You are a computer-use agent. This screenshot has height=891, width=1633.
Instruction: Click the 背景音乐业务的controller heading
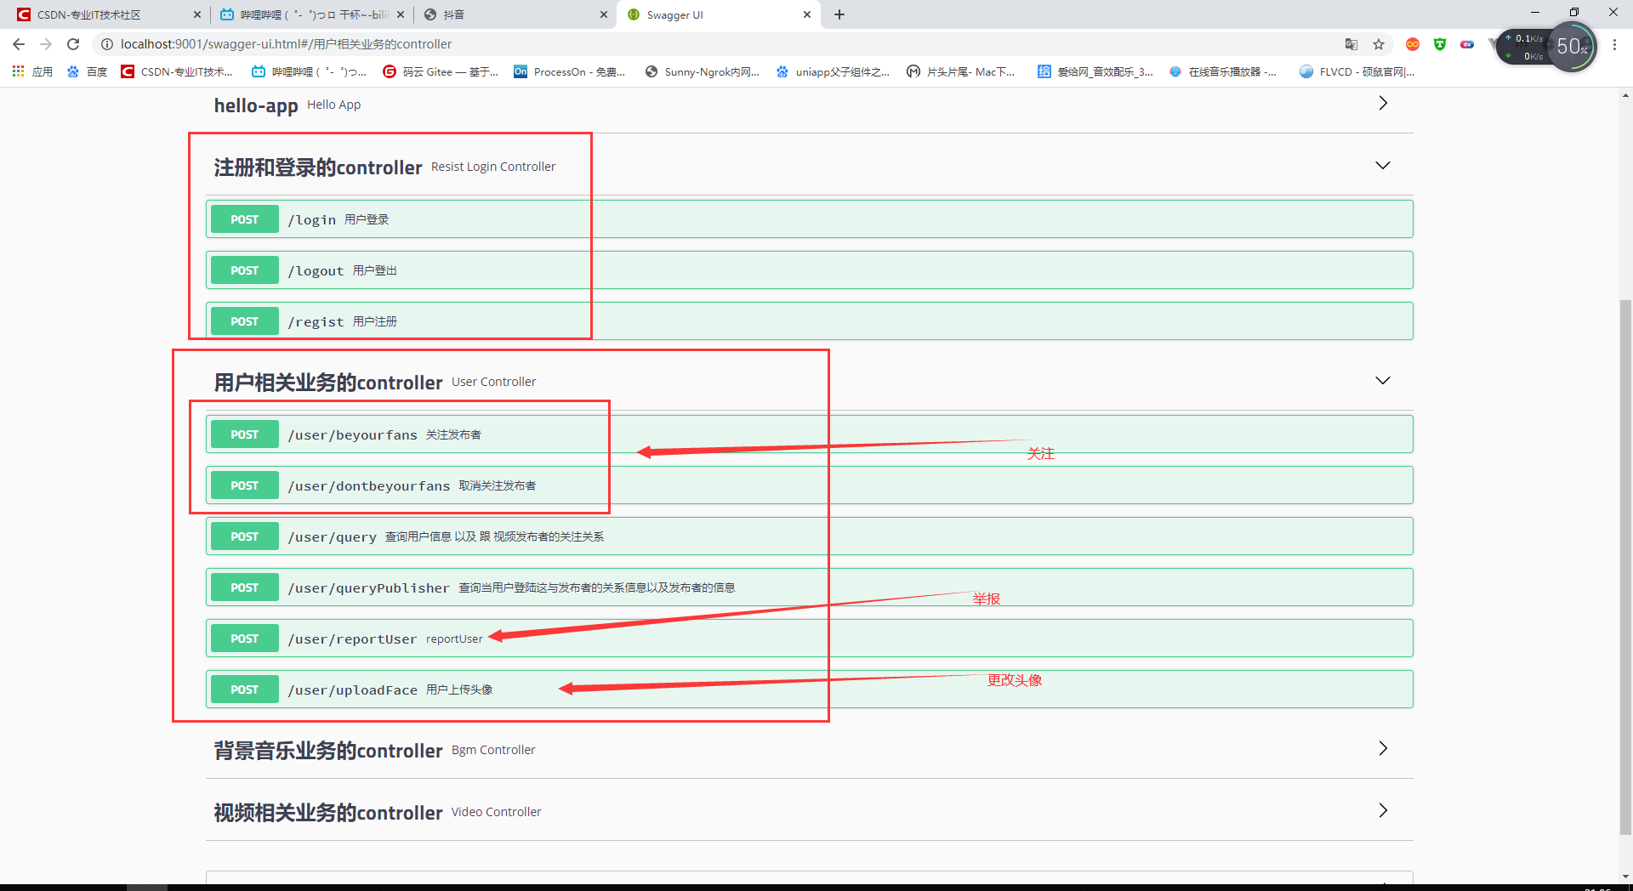coord(328,751)
